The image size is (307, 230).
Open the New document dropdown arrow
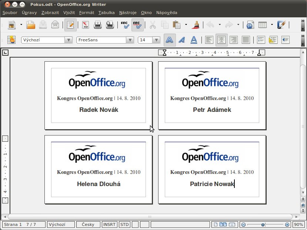point(21,25)
